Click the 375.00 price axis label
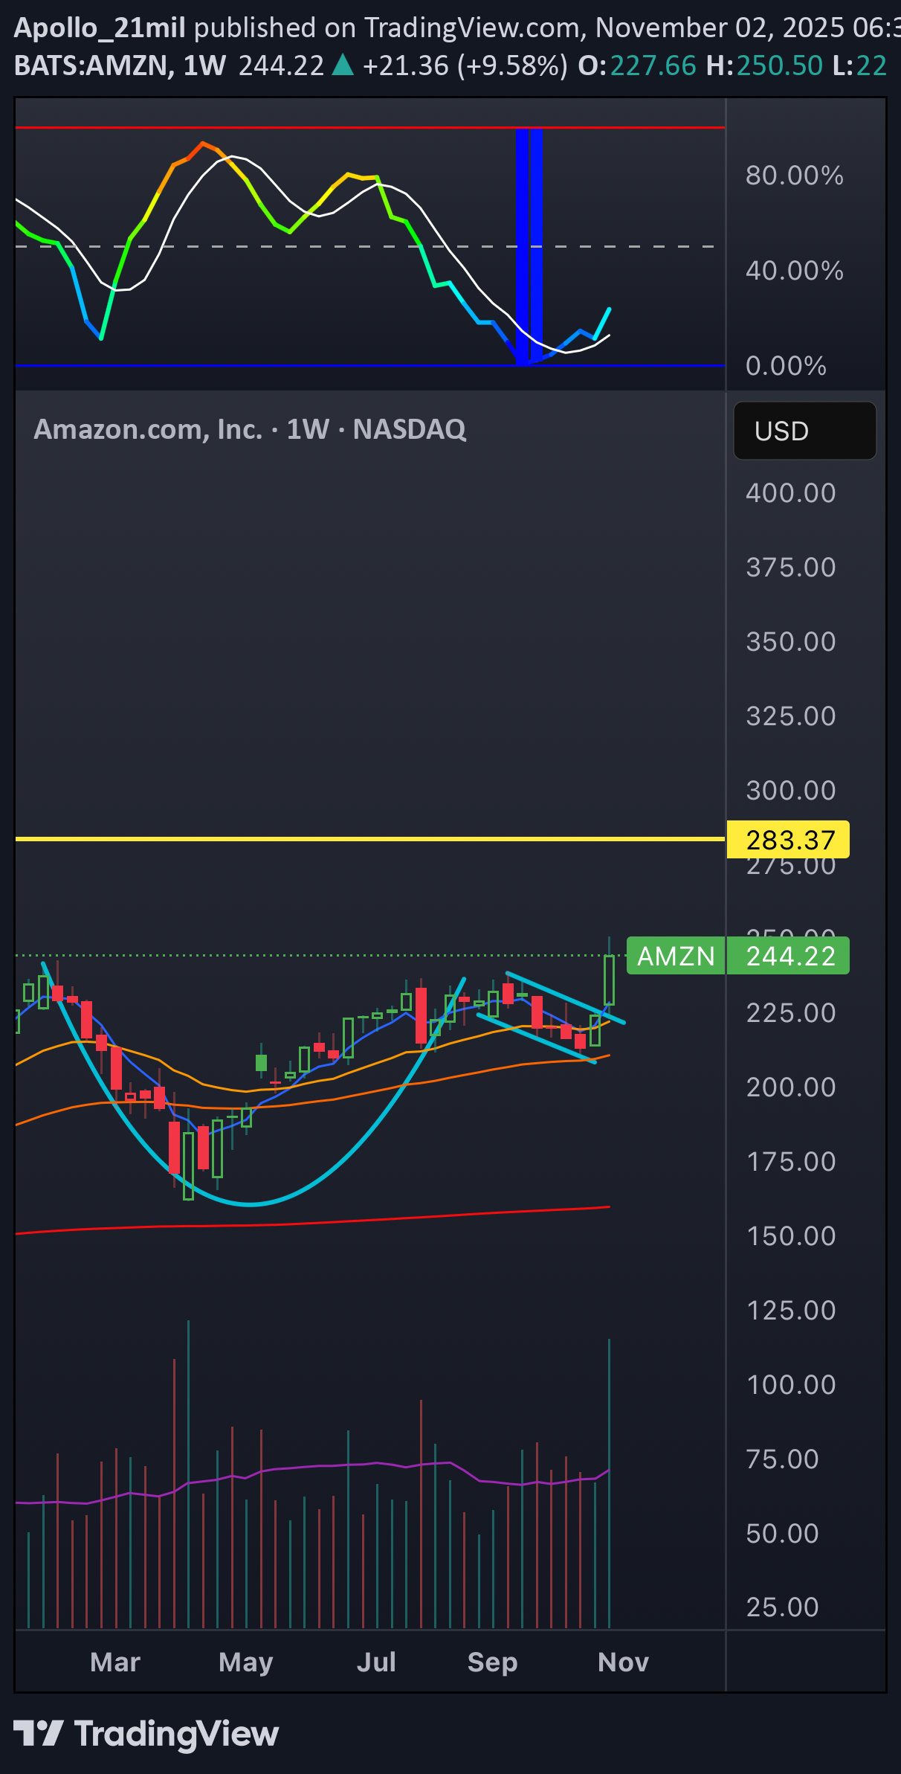The width and height of the screenshot is (901, 1774). 791,568
